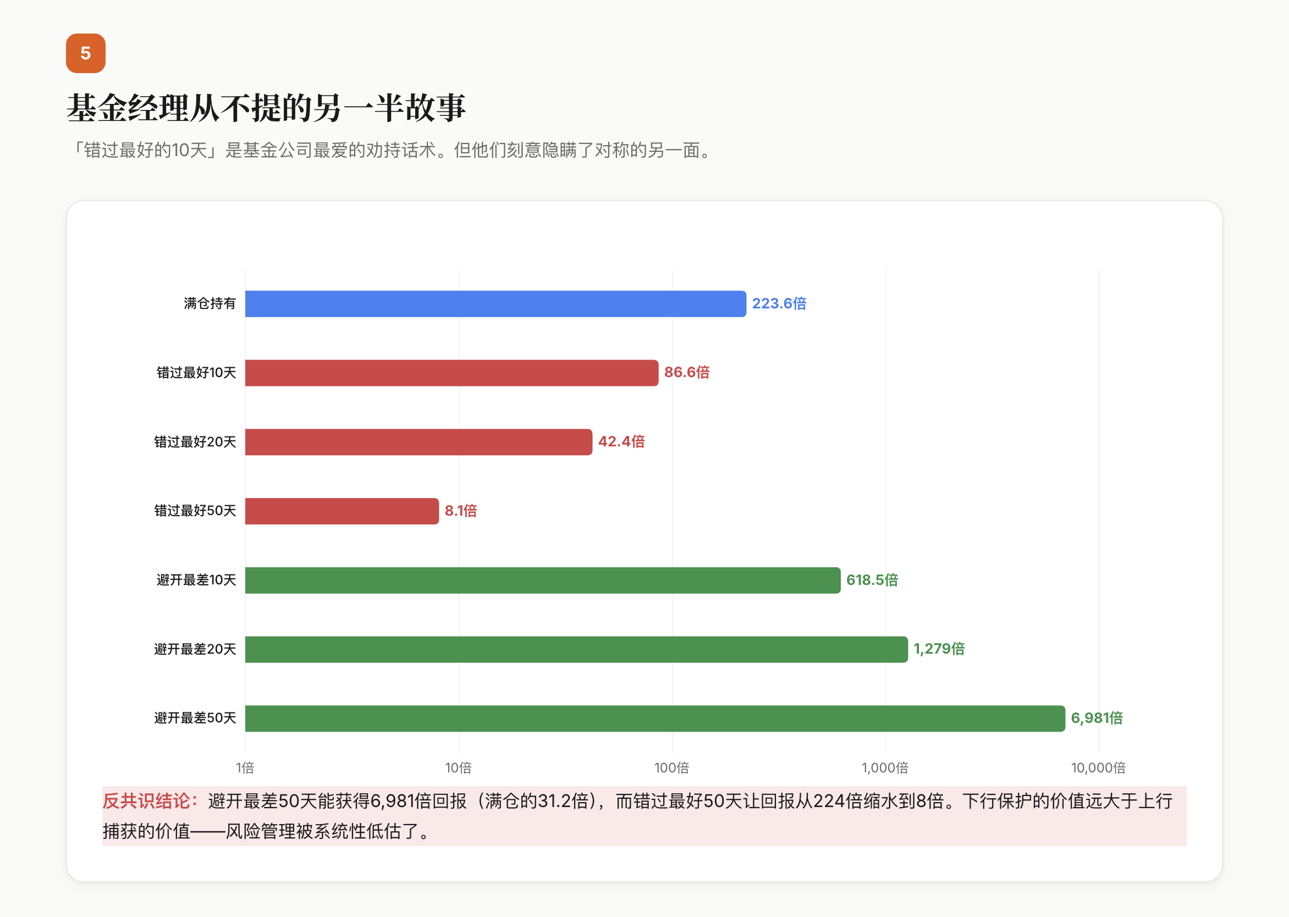Click the 86.6倍 value label
1289x917 pixels.
(686, 373)
